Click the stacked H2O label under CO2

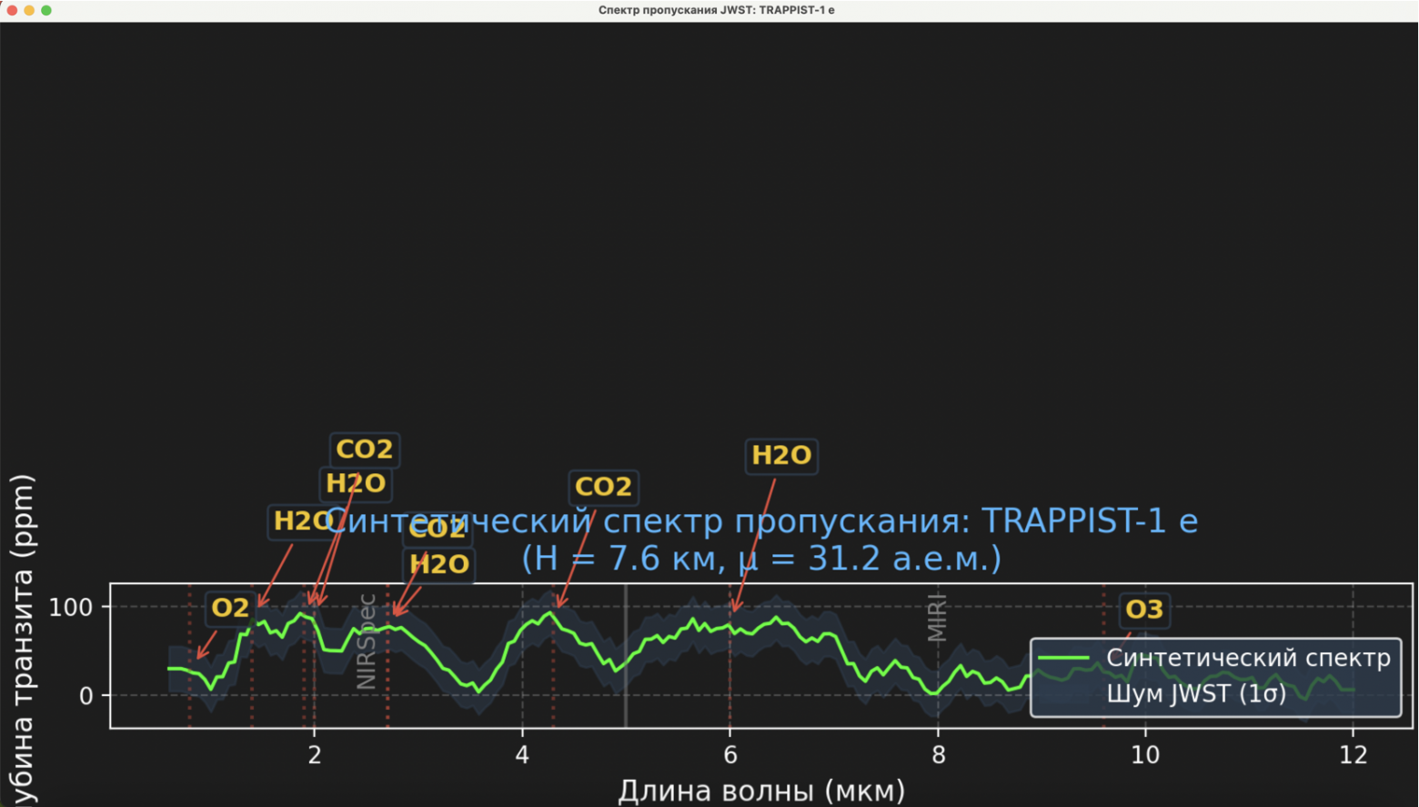357,483
